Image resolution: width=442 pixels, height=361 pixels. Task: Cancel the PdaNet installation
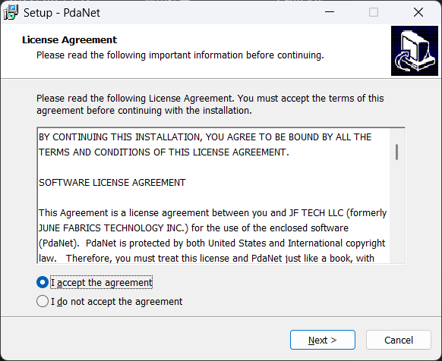click(x=399, y=340)
